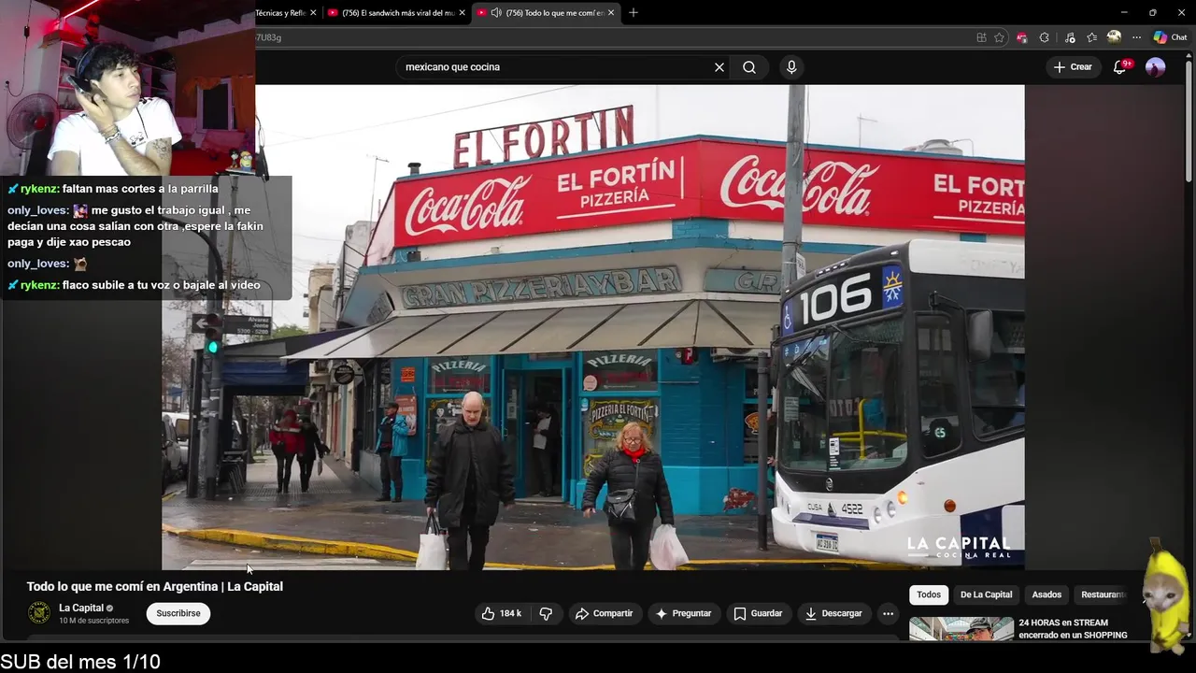Like the video with 184 k likes

pyautogui.click(x=501, y=613)
